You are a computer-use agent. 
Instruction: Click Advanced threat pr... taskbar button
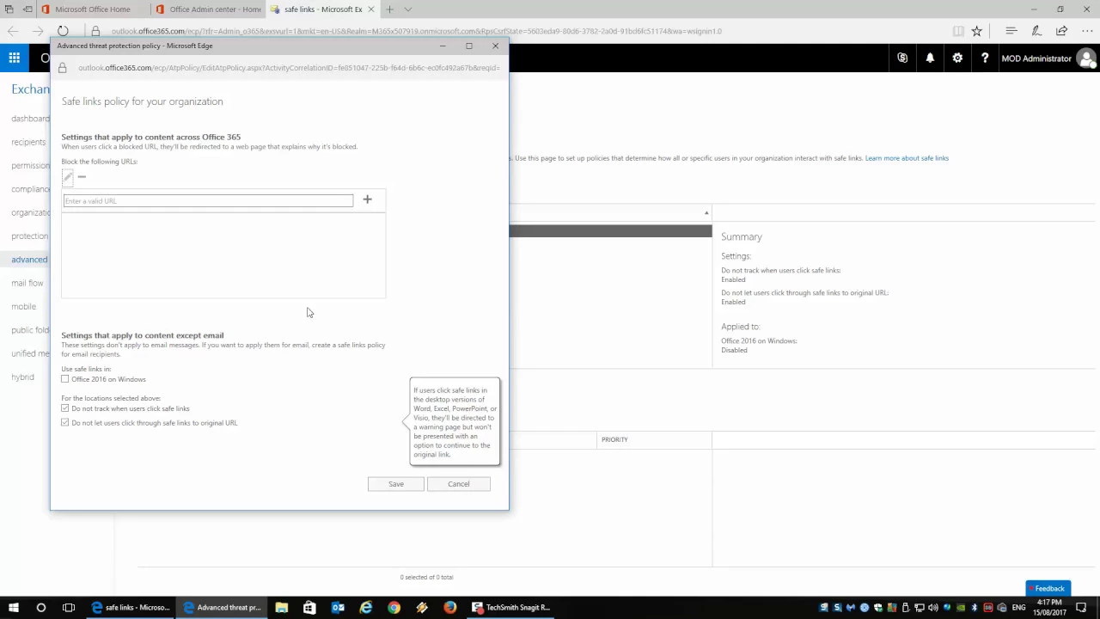click(222, 607)
